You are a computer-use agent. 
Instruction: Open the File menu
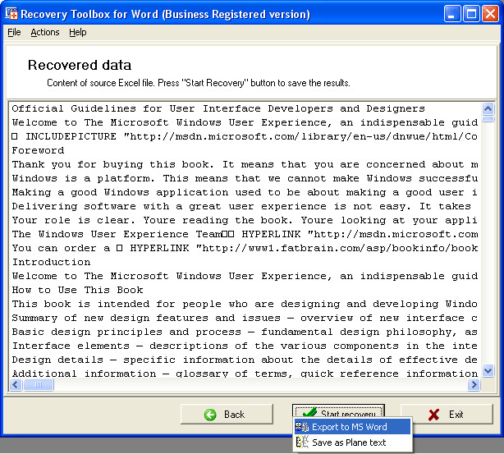point(14,32)
